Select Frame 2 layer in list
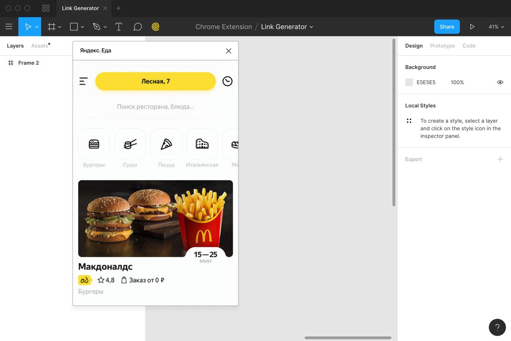511x341 pixels. 29,63
